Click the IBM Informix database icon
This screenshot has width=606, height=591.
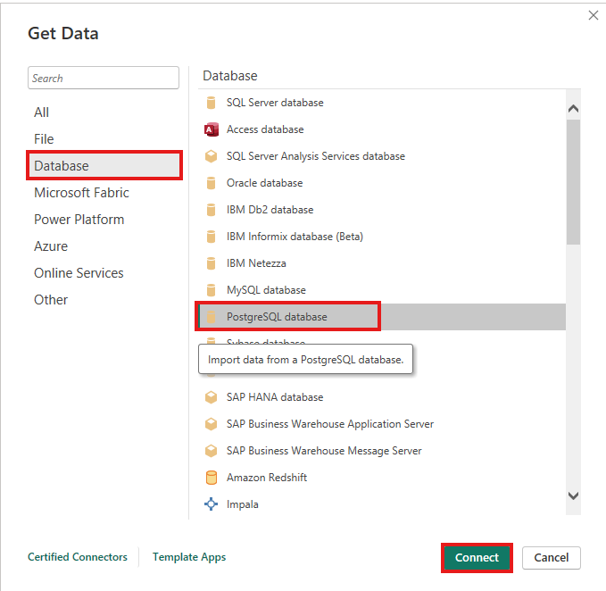(x=211, y=237)
